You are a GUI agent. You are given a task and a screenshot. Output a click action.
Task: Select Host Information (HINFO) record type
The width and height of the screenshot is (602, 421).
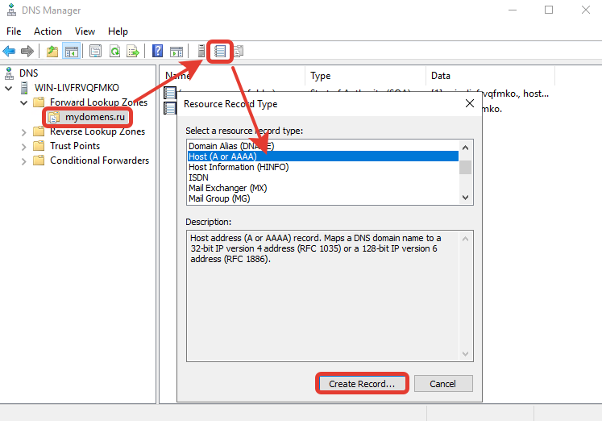click(x=323, y=167)
